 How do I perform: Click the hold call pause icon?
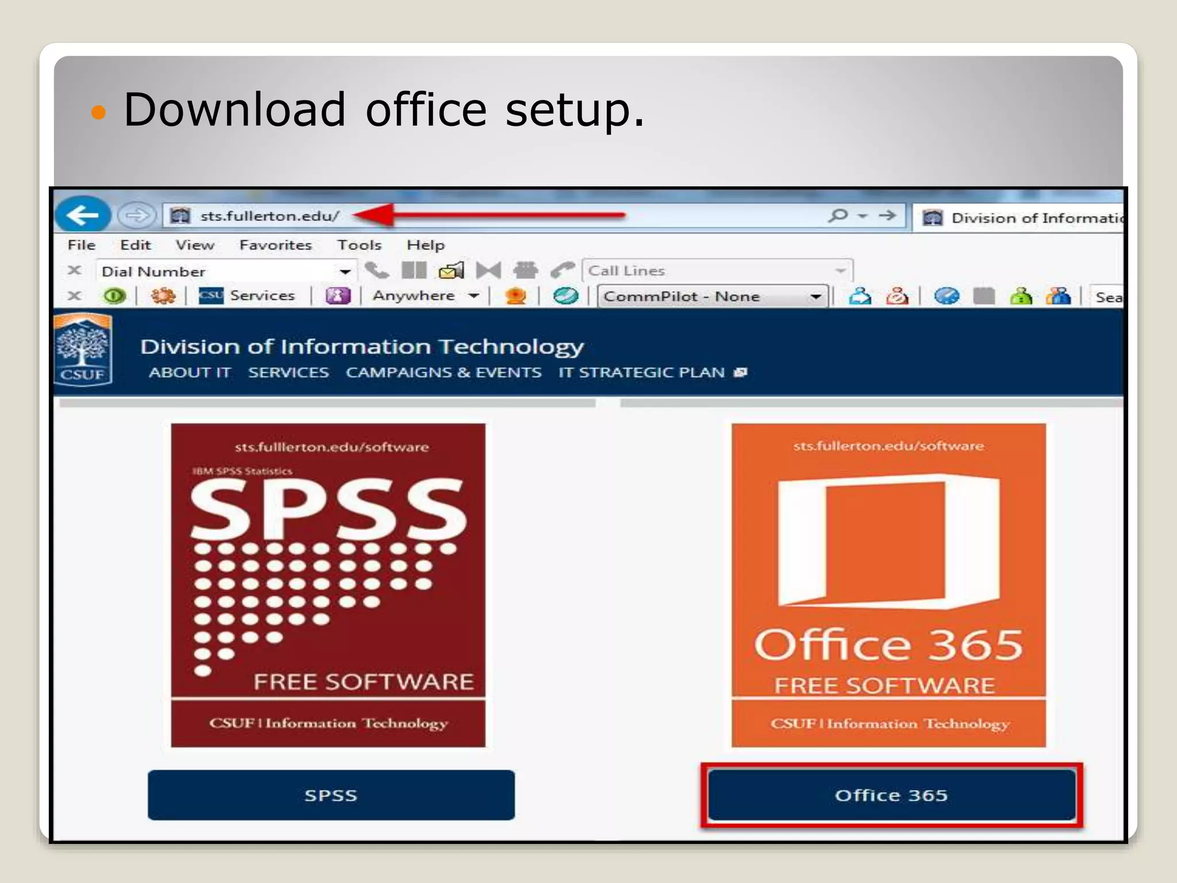(414, 270)
